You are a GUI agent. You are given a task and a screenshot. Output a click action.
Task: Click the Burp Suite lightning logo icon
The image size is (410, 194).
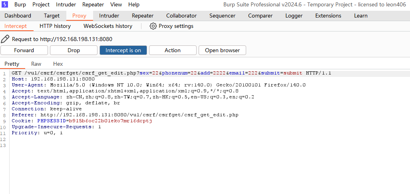click(x=5, y=4)
